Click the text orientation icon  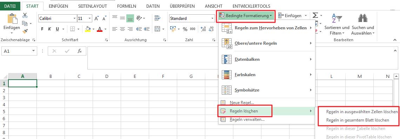pyautogui.click(x=139, y=18)
